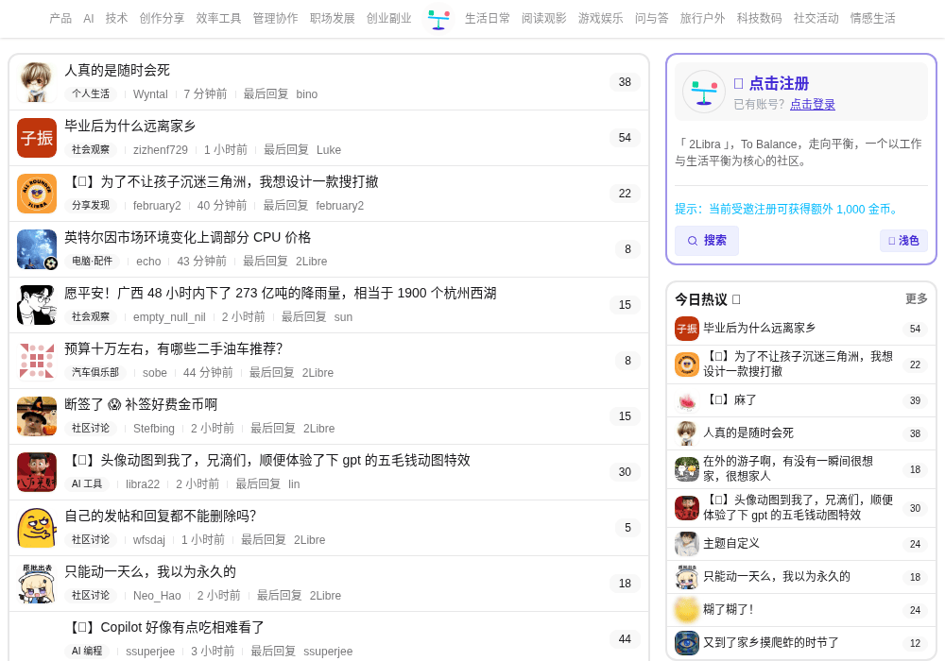
Task: Click the reply count 38 badge
Action: click(625, 82)
